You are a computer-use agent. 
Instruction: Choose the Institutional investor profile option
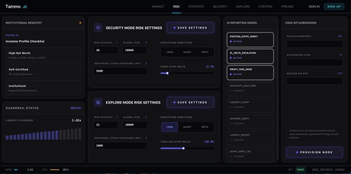coord(44,87)
